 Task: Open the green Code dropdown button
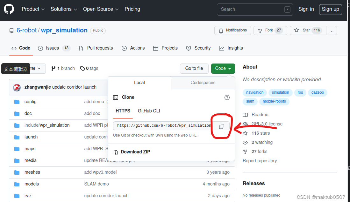(x=223, y=68)
